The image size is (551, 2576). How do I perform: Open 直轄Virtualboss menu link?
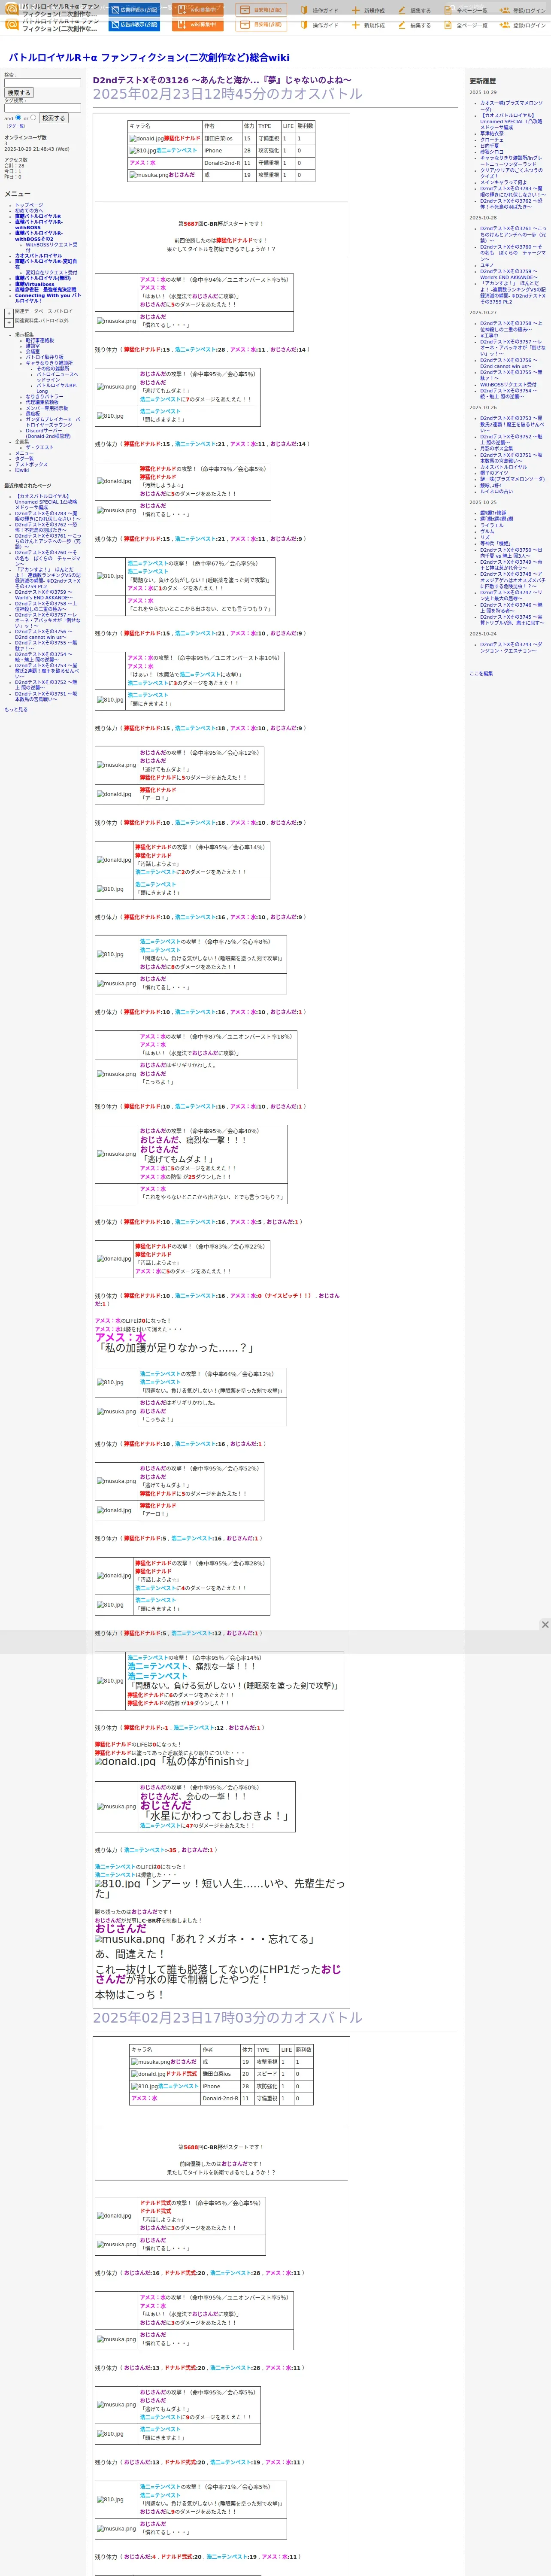[35, 284]
